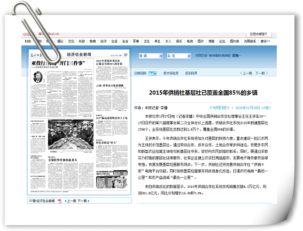Open the 电视 navigation item
The width and height of the screenshot is (303, 231).
point(190,41)
